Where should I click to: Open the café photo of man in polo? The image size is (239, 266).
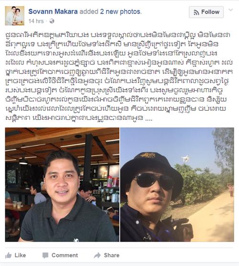pyautogui.click(x=62, y=184)
